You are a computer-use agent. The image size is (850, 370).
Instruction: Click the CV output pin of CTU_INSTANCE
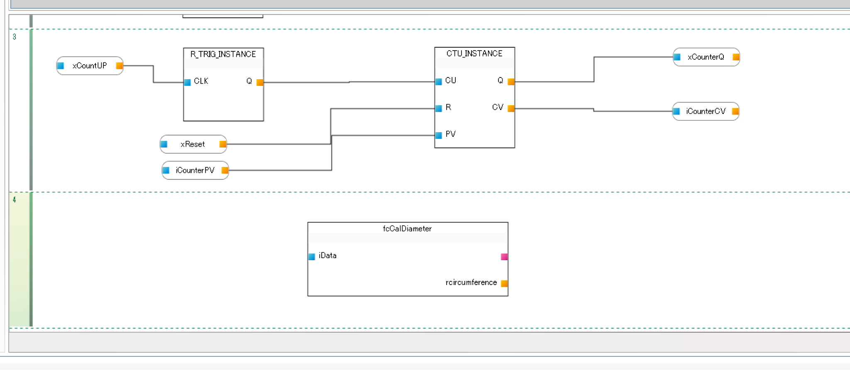point(511,109)
